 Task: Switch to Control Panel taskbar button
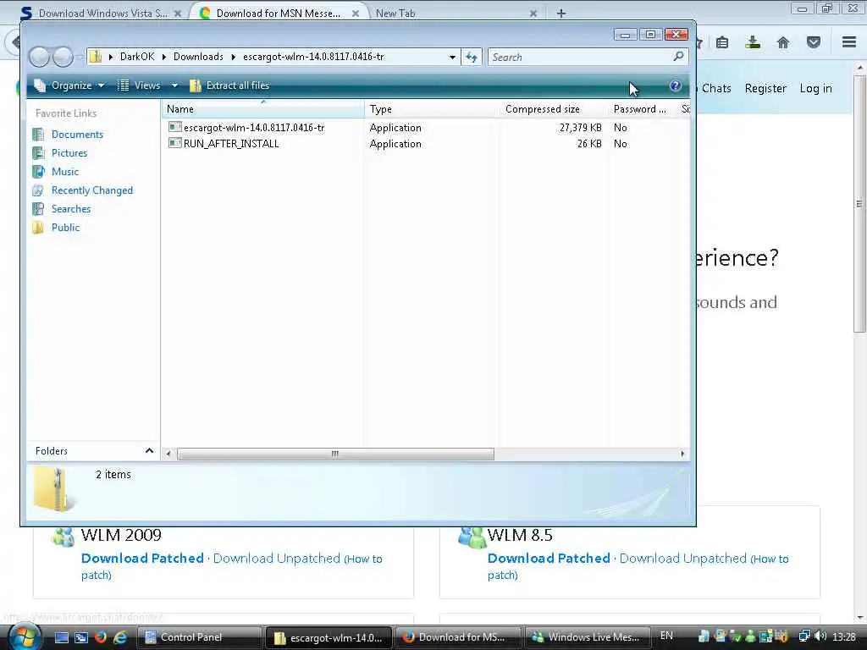coord(199,637)
